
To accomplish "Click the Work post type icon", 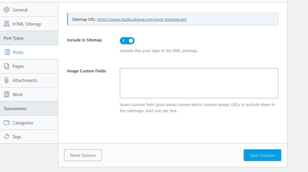I will click(x=6, y=95).
